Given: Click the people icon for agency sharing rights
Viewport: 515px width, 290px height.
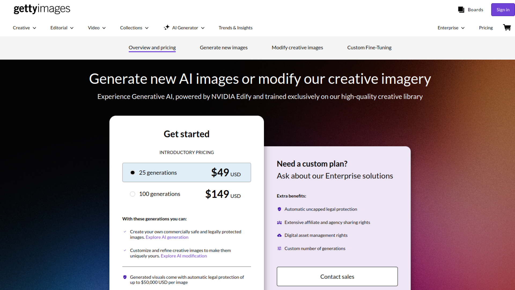Looking at the screenshot, I should click(279, 222).
